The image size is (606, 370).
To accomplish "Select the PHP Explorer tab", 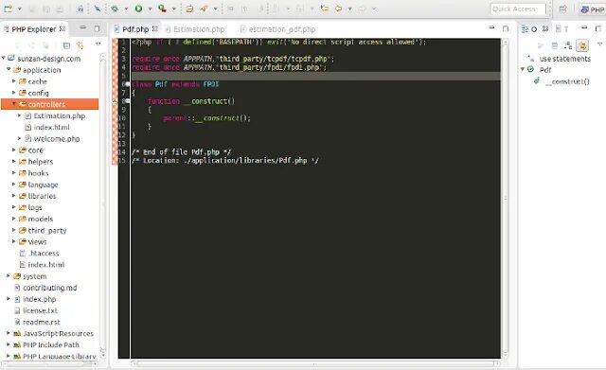I will point(34,29).
